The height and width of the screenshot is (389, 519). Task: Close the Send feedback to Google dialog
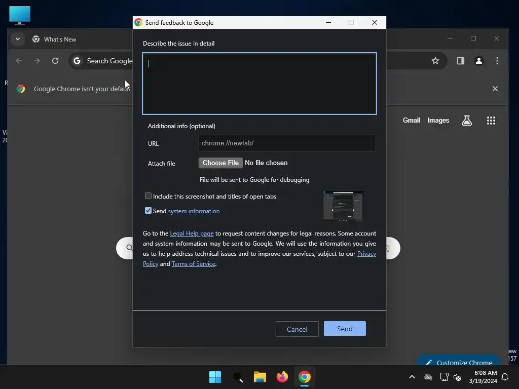click(x=375, y=22)
